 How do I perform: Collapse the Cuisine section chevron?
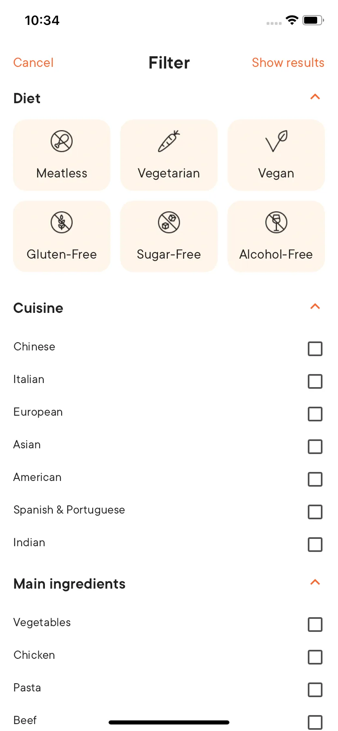click(x=315, y=306)
